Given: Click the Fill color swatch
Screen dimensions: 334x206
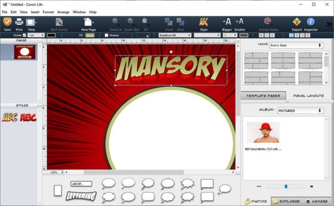Looking at the screenshot, I should [90, 35].
